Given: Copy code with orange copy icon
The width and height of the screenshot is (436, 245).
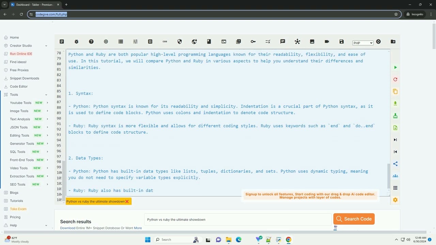Looking at the screenshot, I should coord(395,92).
